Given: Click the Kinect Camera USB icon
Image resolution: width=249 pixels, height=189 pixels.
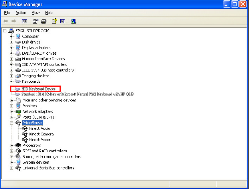Looking at the screenshot, I should tap(25, 134).
